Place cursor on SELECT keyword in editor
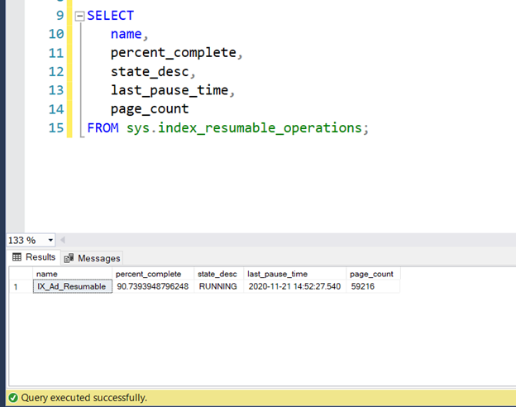This screenshot has width=516, height=407. [110, 16]
